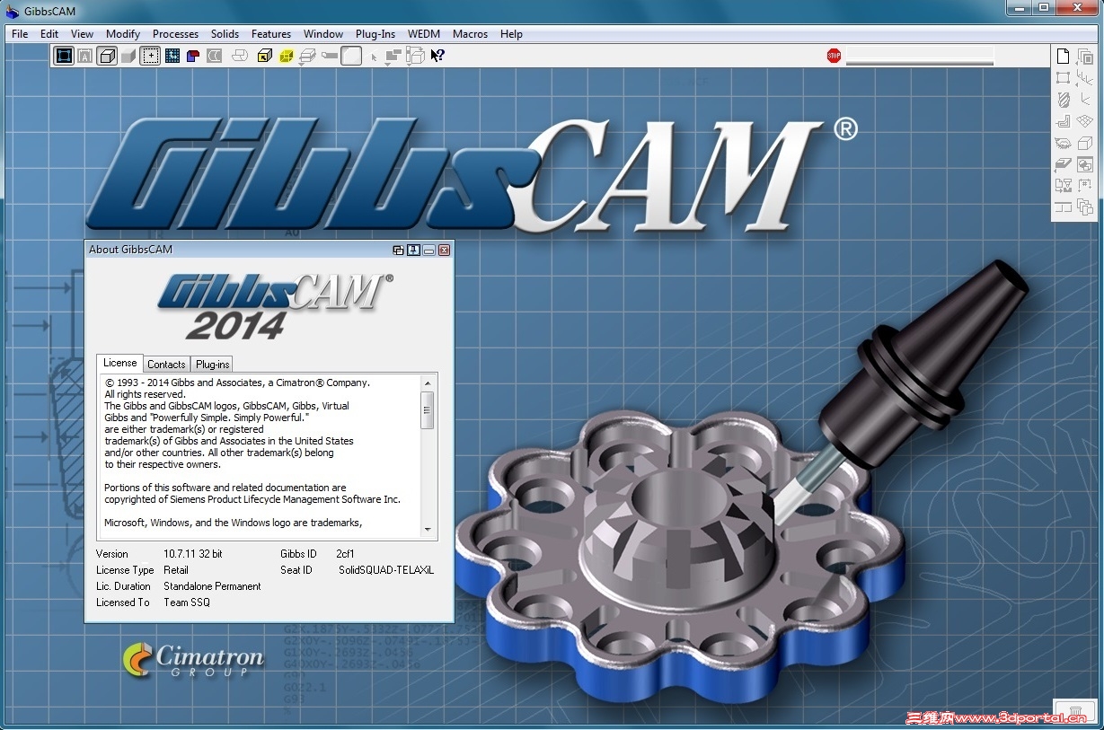
Task: Toggle the framed workspace icon at toolbar left
Action: point(64,55)
